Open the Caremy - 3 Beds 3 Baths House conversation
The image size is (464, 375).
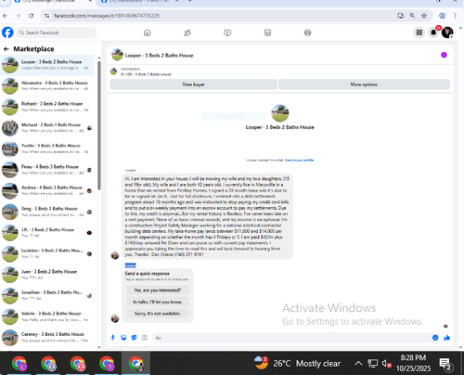coord(47,337)
